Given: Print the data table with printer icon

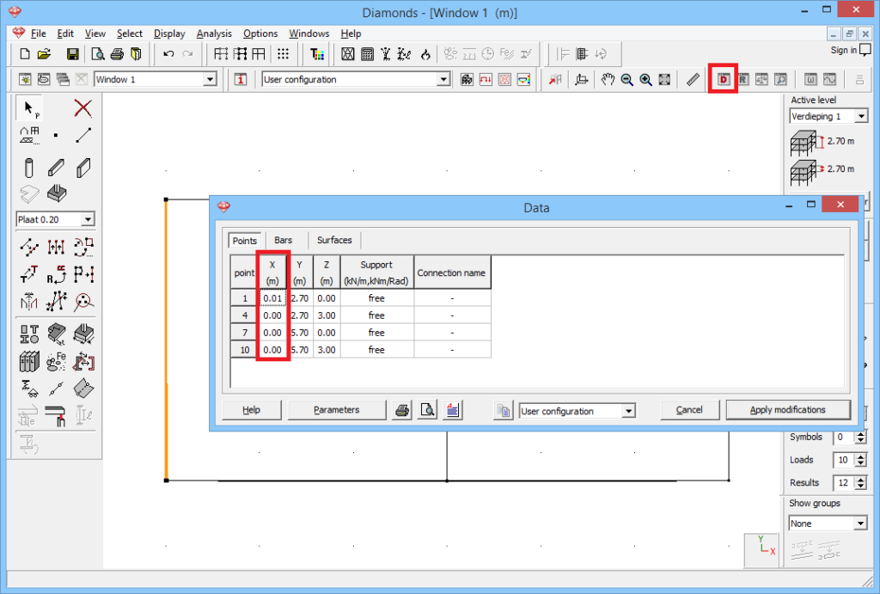Looking at the screenshot, I should (x=402, y=410).
